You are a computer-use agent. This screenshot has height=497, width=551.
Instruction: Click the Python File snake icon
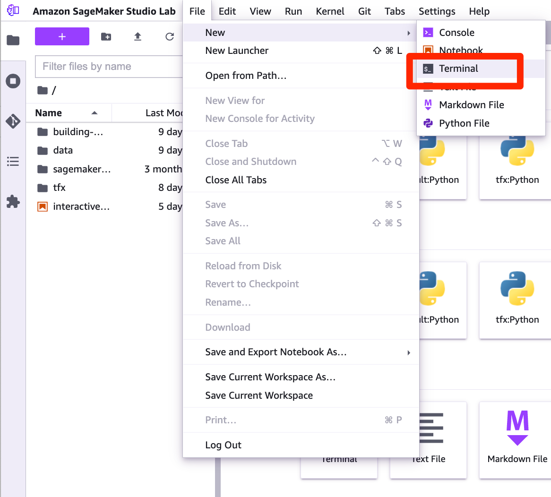[428, 123]
